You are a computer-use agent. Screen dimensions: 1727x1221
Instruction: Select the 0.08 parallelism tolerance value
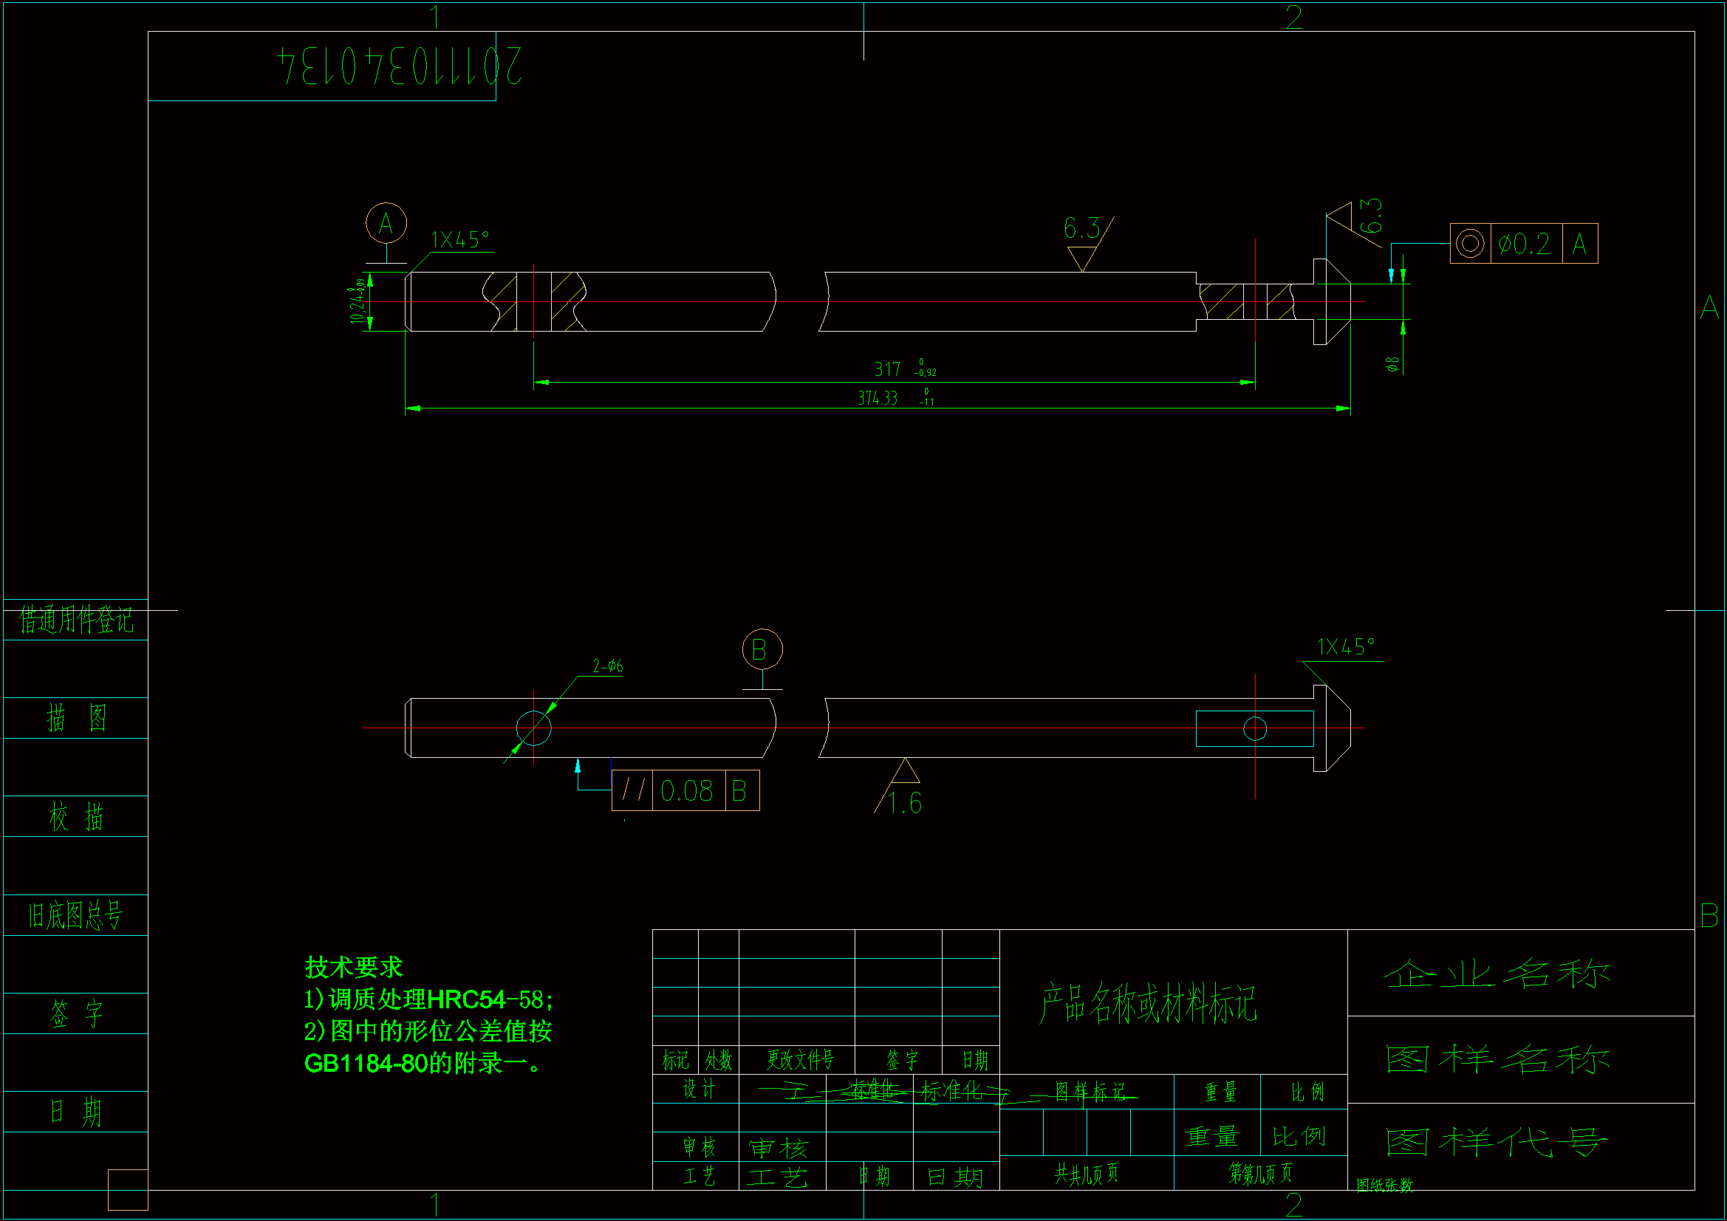687,790
